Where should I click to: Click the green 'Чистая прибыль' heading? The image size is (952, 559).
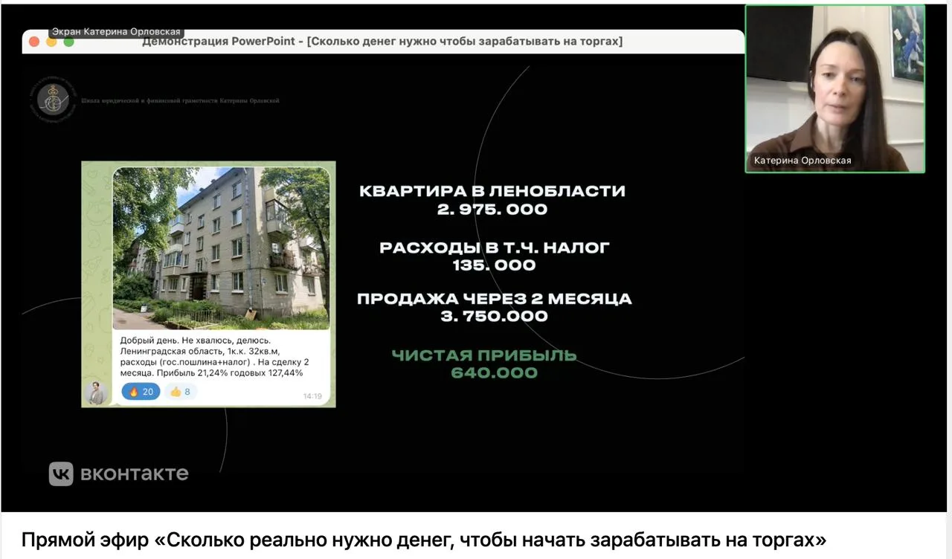(x=484, y=355)
